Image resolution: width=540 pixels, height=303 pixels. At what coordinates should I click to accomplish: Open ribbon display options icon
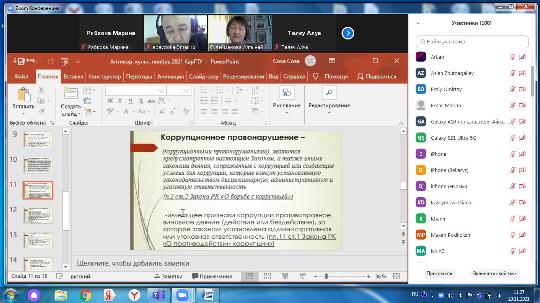point(332,61)
